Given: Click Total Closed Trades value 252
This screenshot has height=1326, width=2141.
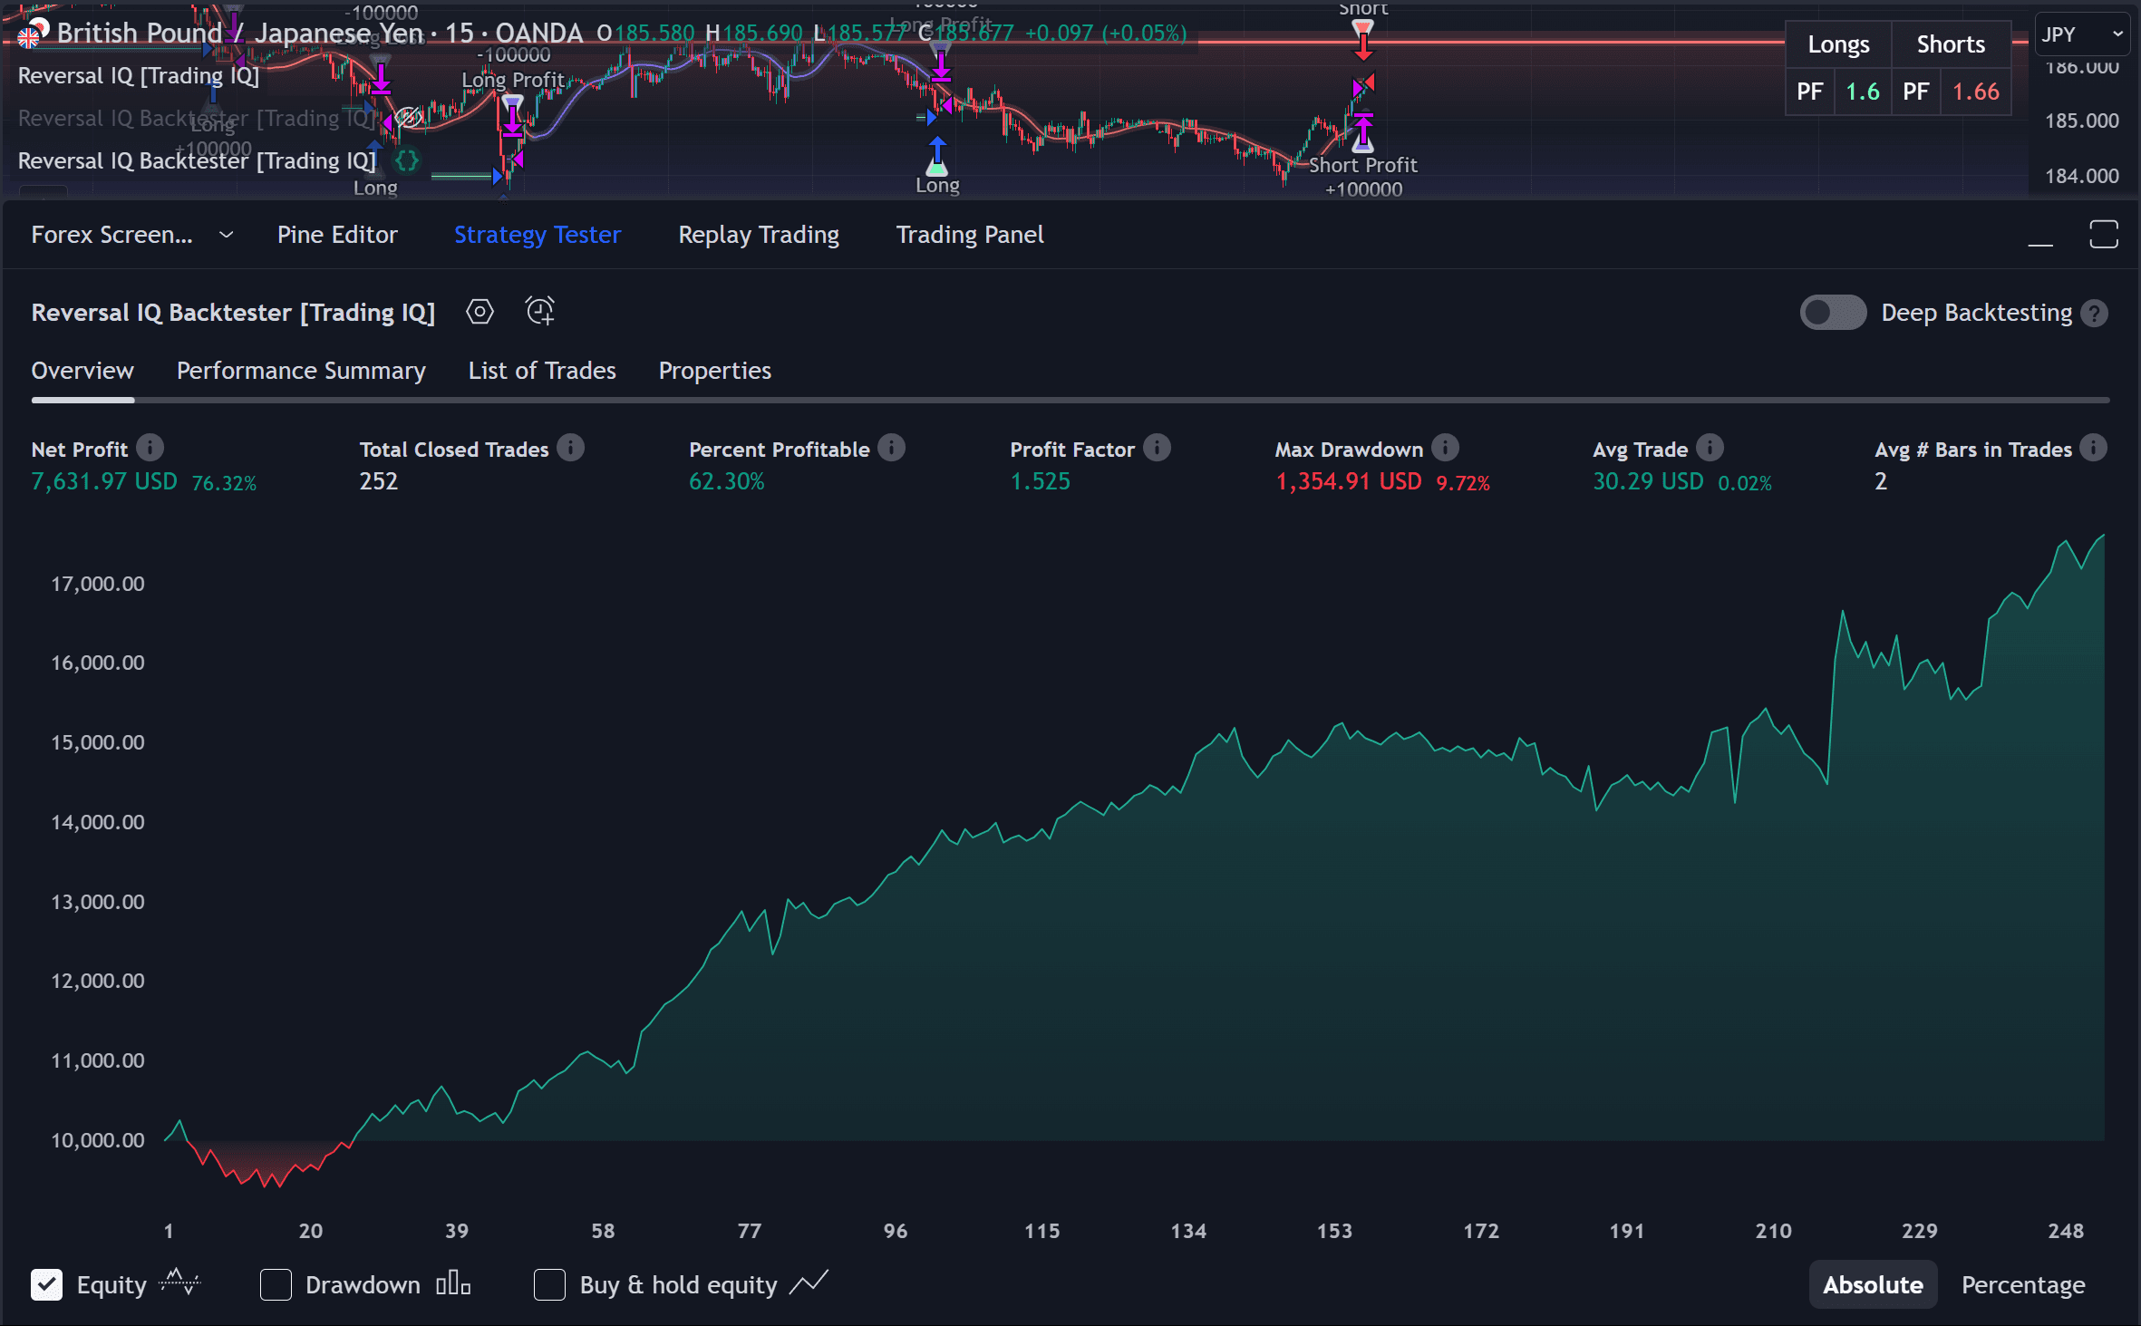Looking at the screenshot, I should coord(379,481).
